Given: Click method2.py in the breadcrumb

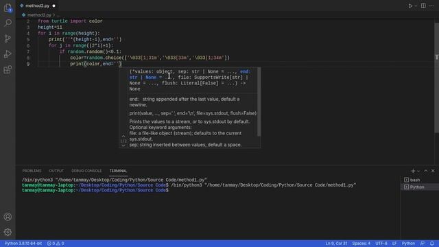Looking at the screenshot, I should (x=39, y=15).
